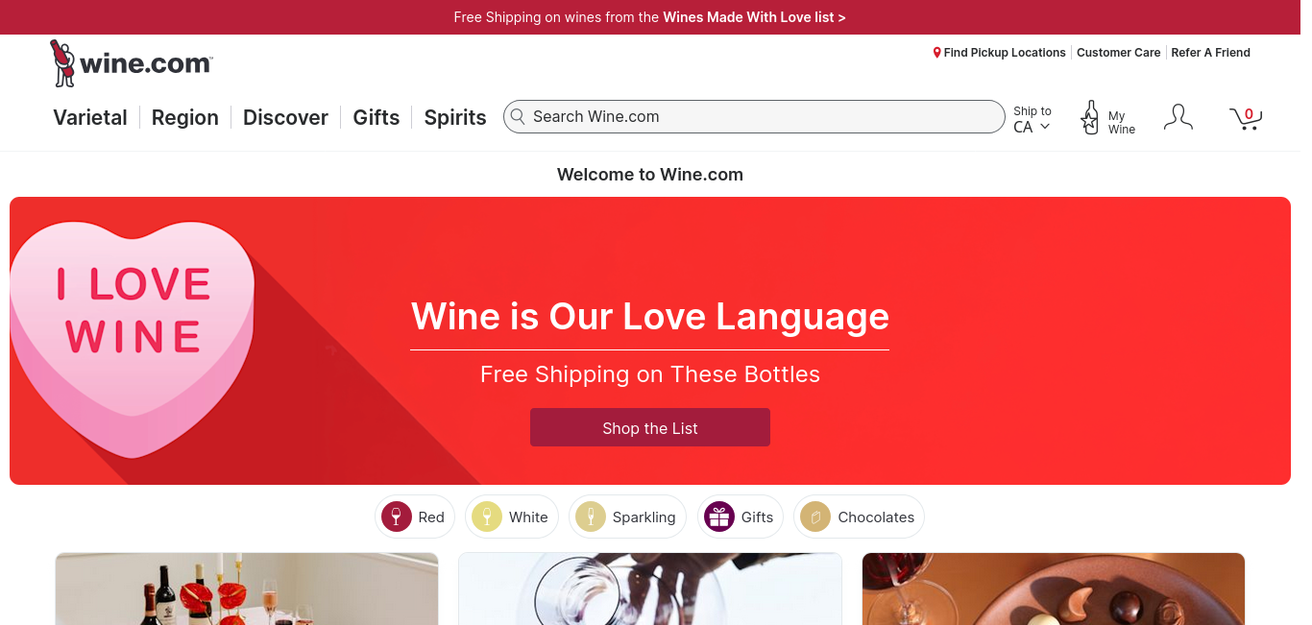
Task: Open the shopping cart icon
Action: pos(1246,118)
